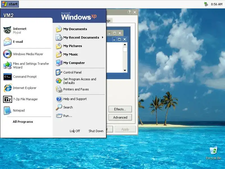Click Effects... button in Display dialog
Image resolution: width=225 pixels, height=169 pixels.
120,109
